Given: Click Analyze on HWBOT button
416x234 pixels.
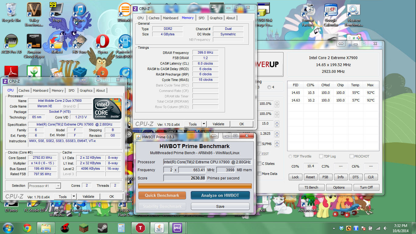Looking at the screenshot, I should coord(220,195).
